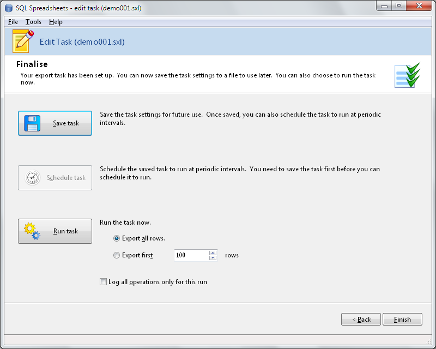Go to previous step with Back button

(361, 320)
